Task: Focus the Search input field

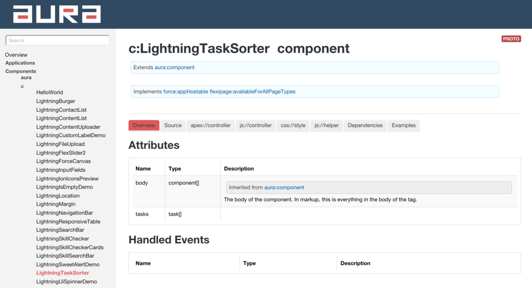Action: click(x=57, y=40)
